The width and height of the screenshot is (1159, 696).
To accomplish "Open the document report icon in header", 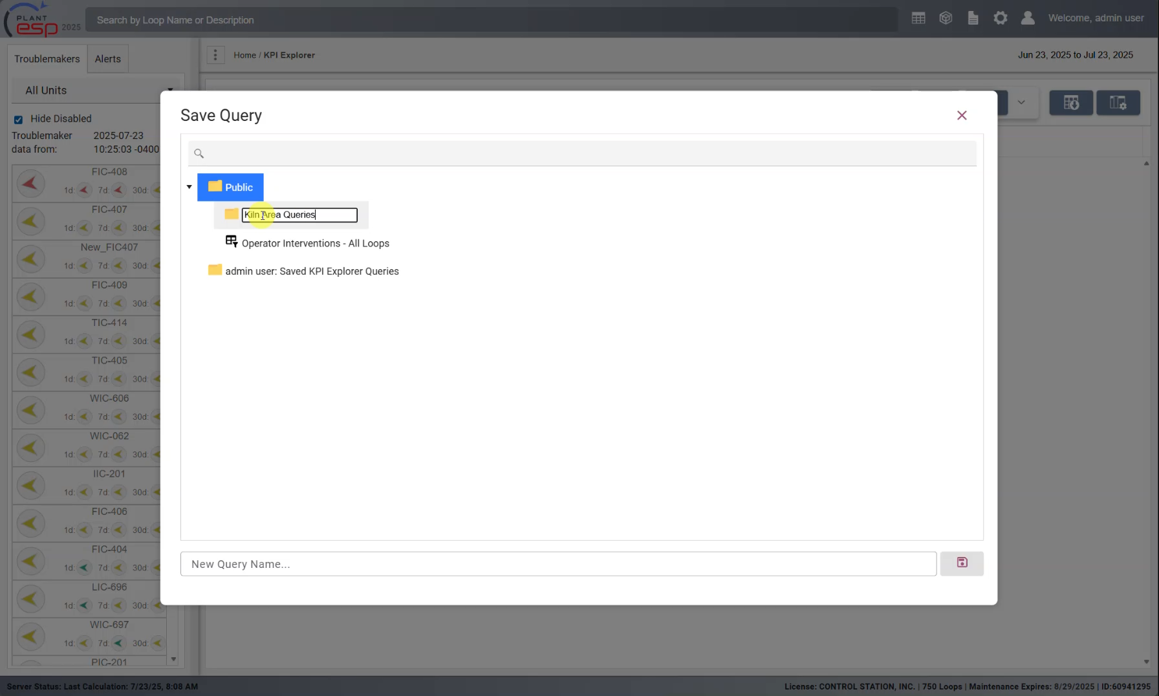I will pos(973,18).
